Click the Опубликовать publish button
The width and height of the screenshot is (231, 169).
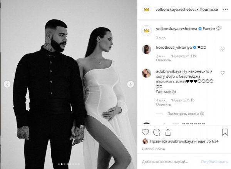click(x=214, y=162)
